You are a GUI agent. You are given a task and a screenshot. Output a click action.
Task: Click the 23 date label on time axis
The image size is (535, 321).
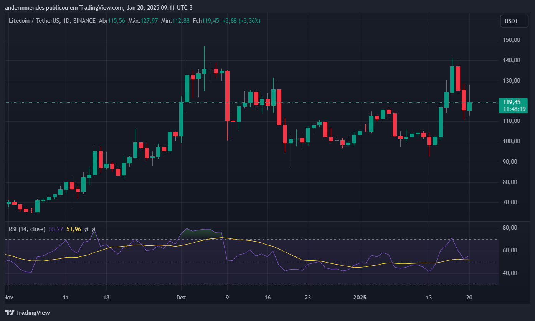tap(308, 298)
